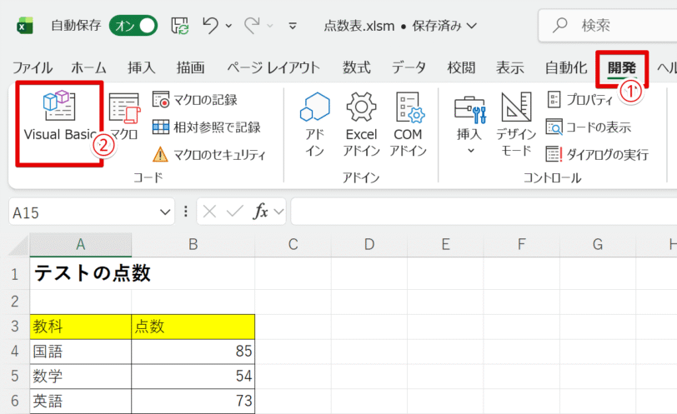Select column C header

coord(293,245)
